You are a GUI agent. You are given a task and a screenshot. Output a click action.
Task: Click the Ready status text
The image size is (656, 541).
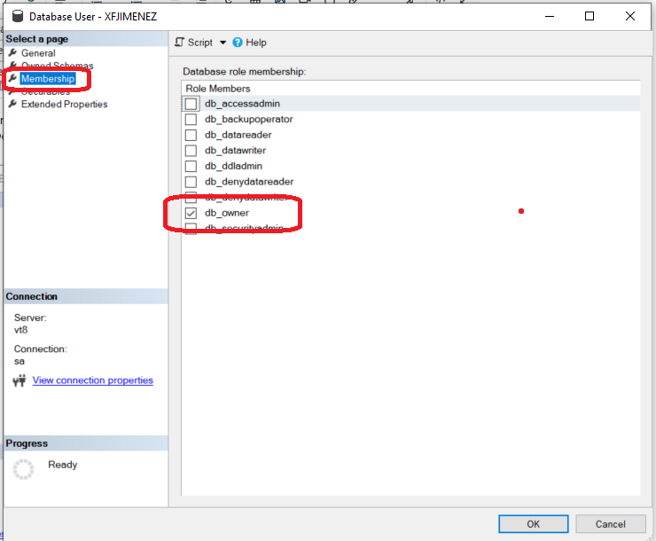click(x=63, y=465)
